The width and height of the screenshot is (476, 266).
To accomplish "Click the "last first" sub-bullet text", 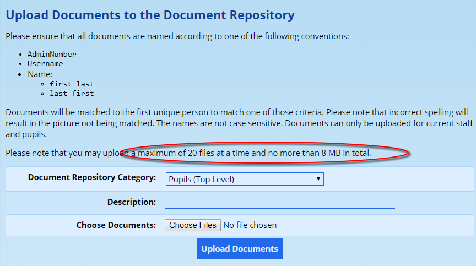I will coord(72,94).
